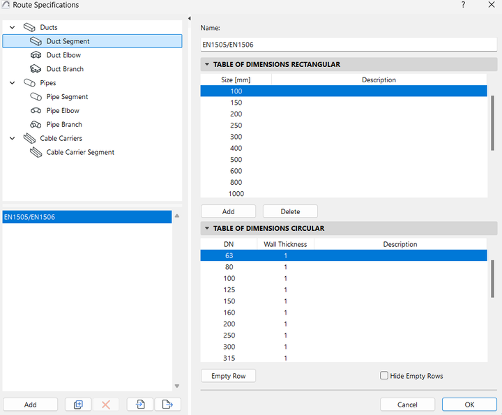Select rectangular size row 800
The width and height of the screenshot is (502, 415).
point(344,182)
